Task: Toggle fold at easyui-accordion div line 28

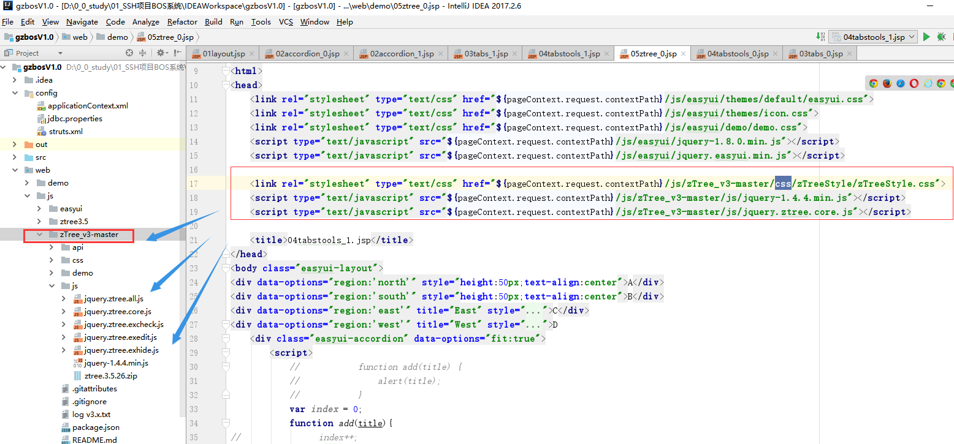Action: coord(226,339)
